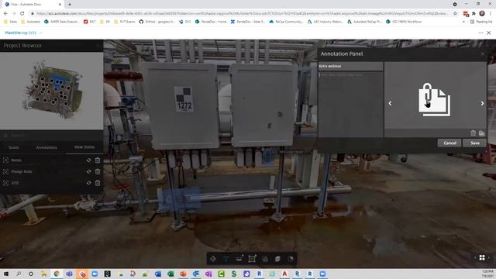Go to the '1272' view state

[x=15, y=183]
